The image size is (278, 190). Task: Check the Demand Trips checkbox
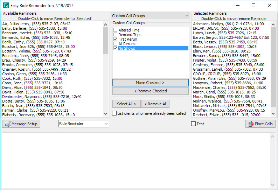(116, 35)
